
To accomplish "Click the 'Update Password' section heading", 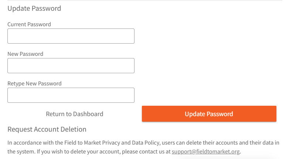I will click(x=34, y=9).
